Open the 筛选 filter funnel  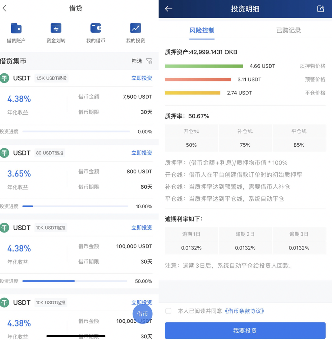[149, 61]
